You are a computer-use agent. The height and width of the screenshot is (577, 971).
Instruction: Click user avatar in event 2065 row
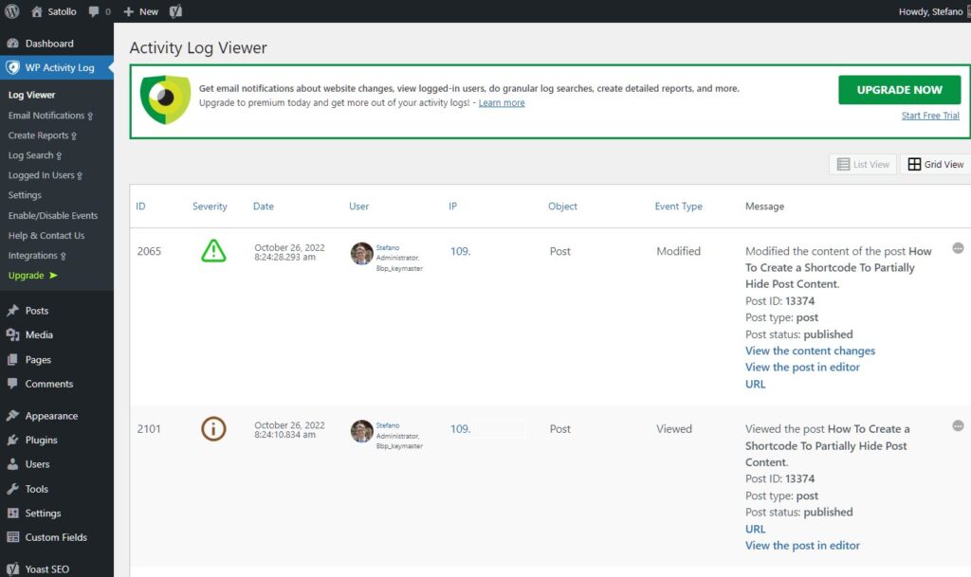361,253
